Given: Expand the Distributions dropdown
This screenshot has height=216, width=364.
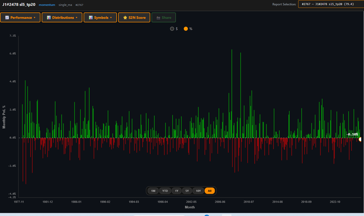Looking at the screenshot, I should [62, 18].
